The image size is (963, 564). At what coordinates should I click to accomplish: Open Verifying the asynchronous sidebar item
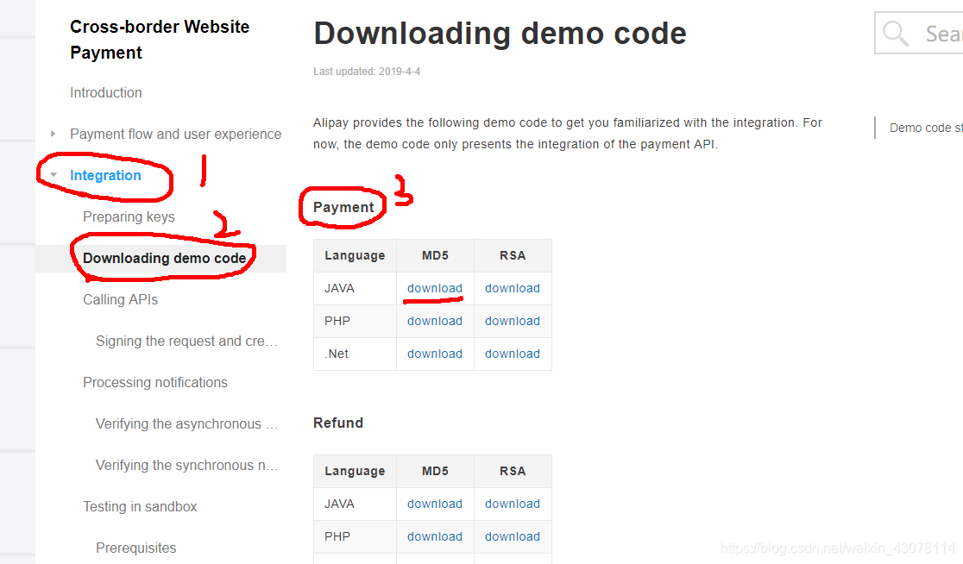pyautogui.click(x=186, y=424)
